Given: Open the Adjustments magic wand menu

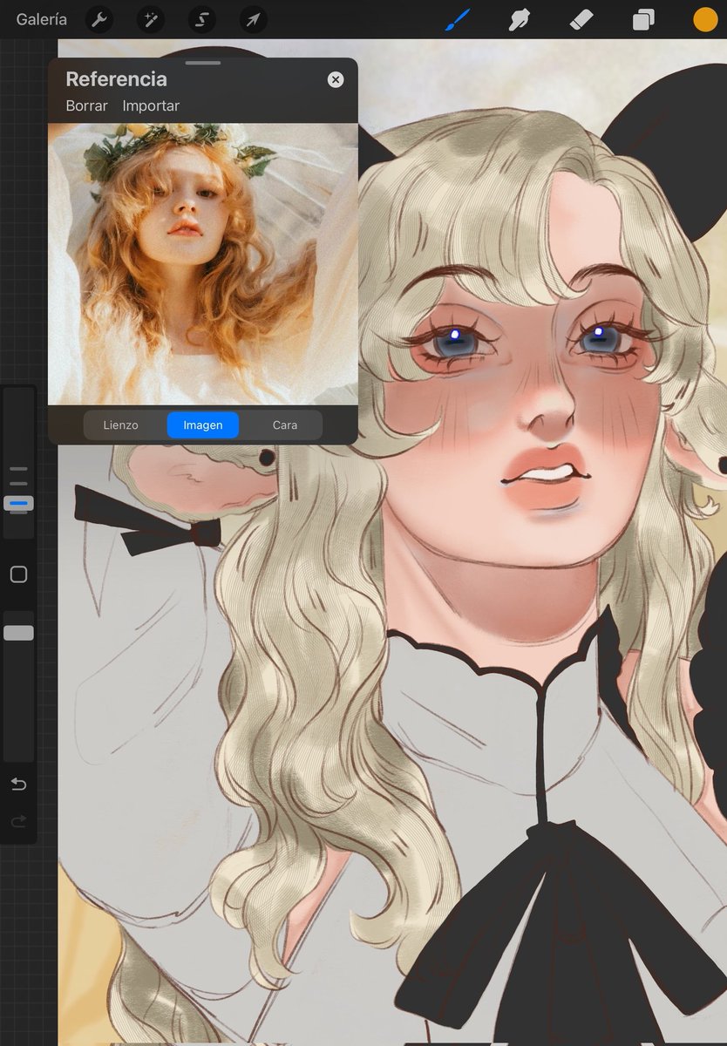Looking at the screenshot, I should [151, 19].
